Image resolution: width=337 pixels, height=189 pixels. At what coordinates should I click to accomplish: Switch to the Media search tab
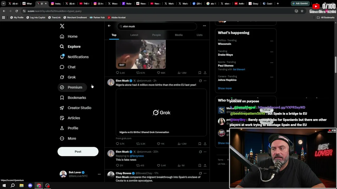179,35
